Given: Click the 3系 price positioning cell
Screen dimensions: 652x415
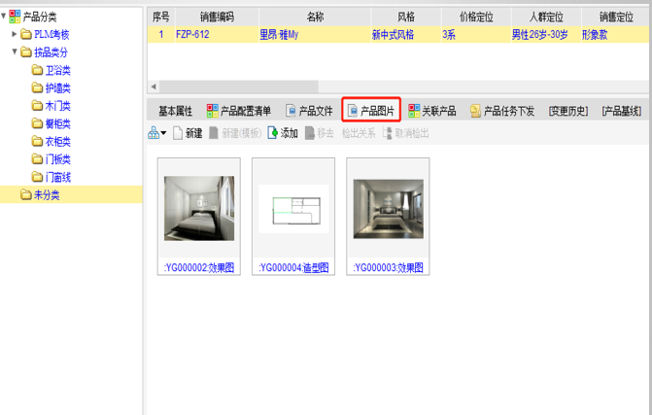Looking at the screenshot, I should pyautogui.click(x=476, y=35).
